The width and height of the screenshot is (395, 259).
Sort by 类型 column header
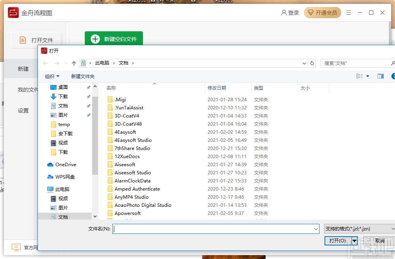click(x=258, y=88)
